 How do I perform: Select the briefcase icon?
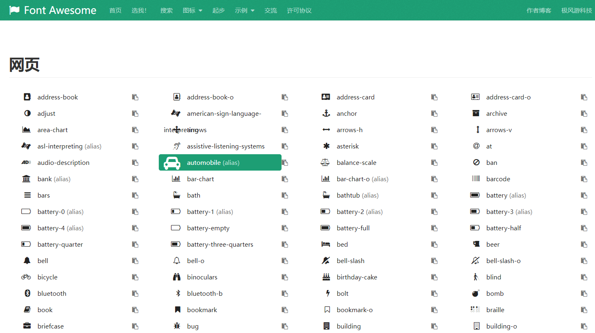coord(27,326)
